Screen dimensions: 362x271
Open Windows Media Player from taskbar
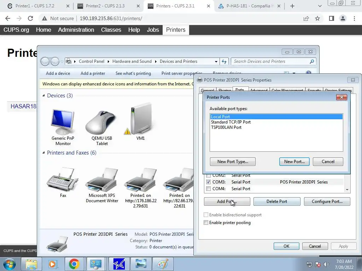[x=52, y=264]
